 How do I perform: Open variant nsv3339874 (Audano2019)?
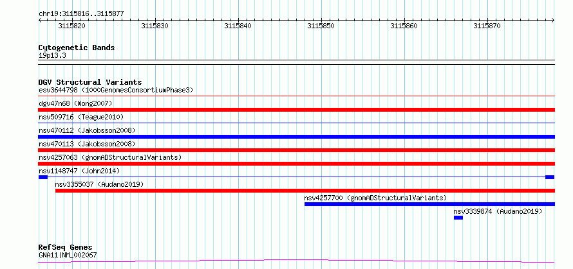pyautogui.click(x=498, y=211)
